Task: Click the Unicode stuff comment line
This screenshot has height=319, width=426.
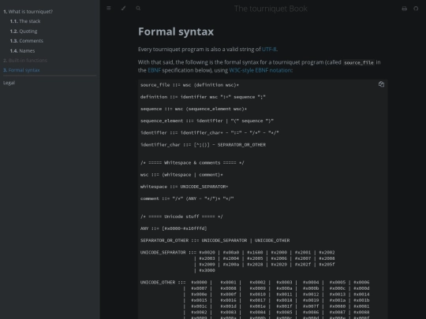Action: (x=181, y=217)
